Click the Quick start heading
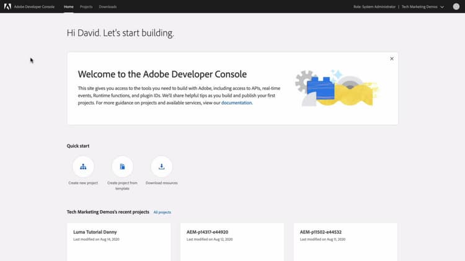The image size is (465, 261). tap(78, 146)
